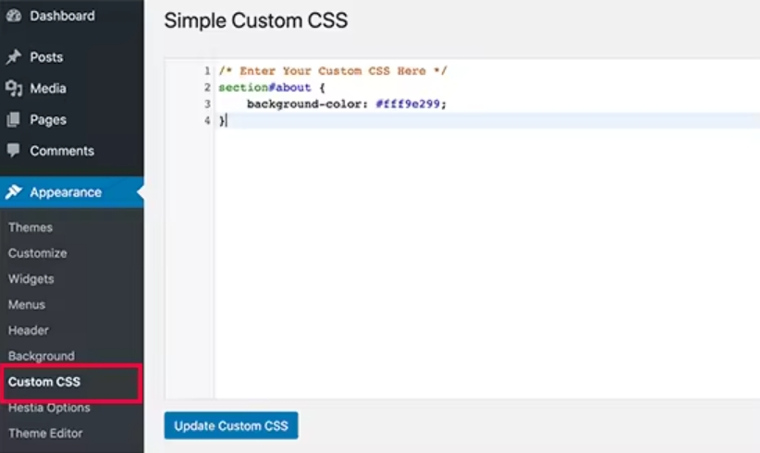Click the Posts pushpin icon
The height and width of the screenshot is (453, 760).
pos(14,57)
